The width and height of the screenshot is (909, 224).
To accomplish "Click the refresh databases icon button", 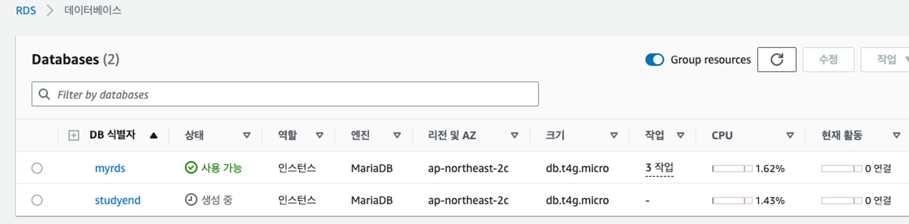I will click(776, 59).
